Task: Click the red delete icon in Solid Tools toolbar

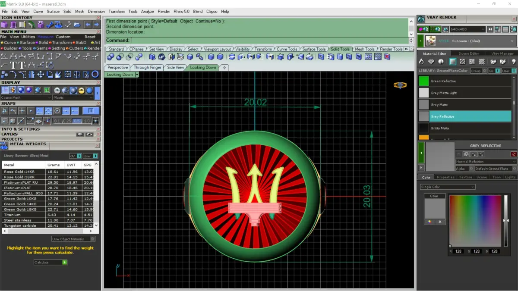Action: tap(387, 56)
